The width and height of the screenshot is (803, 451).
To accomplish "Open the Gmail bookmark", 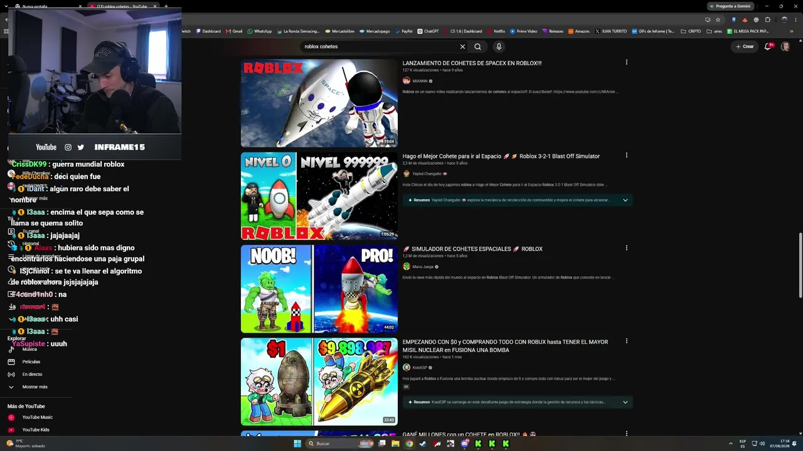I will point(234,31).
